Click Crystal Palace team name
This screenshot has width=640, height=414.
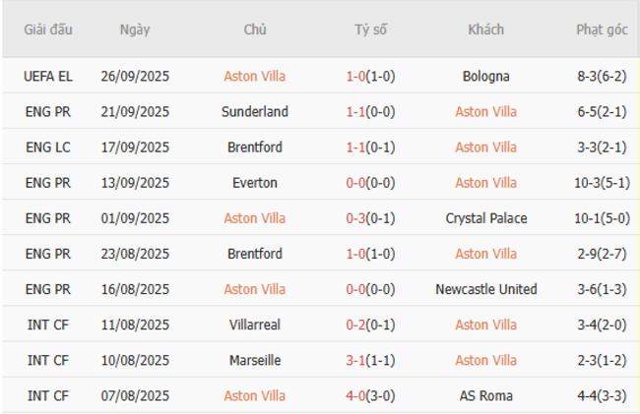(485, 217)
